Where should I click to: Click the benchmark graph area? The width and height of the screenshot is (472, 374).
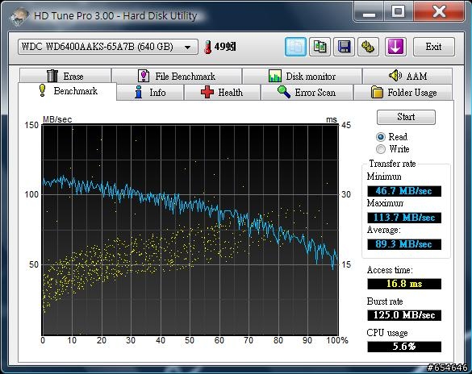[190, 230]
